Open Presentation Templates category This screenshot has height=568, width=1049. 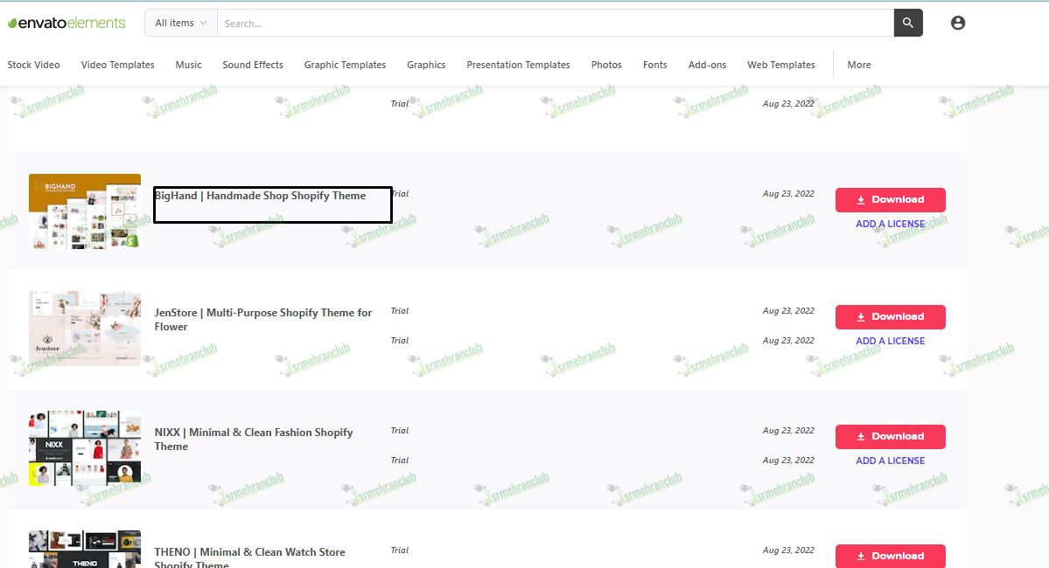(519, 65)
